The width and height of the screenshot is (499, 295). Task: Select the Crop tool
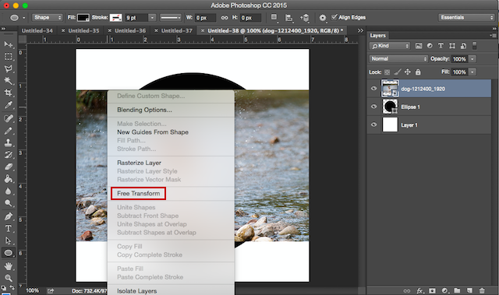point(9,93)
